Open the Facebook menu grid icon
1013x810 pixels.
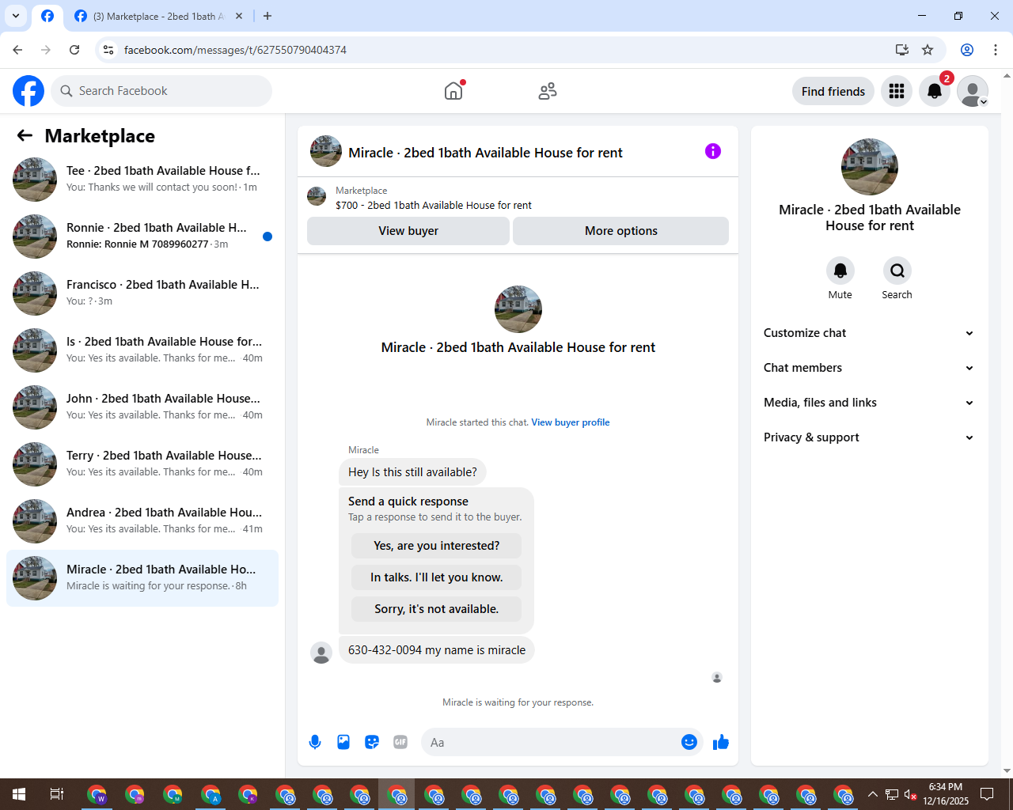point(897,91)
